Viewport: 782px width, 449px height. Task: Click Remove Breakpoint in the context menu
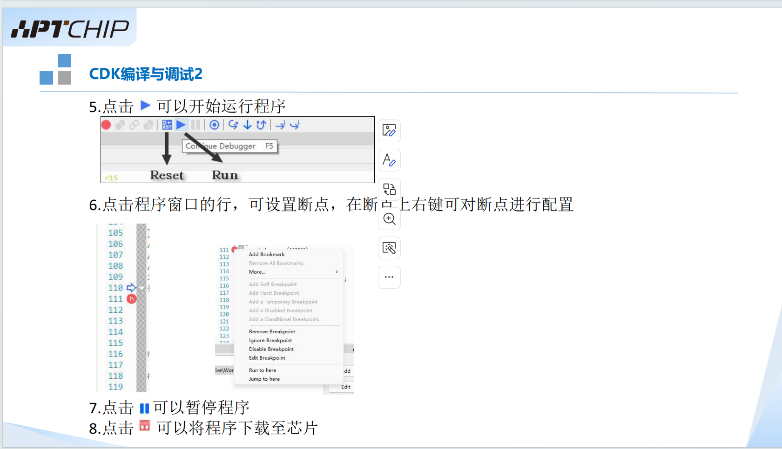coord(272,331)
